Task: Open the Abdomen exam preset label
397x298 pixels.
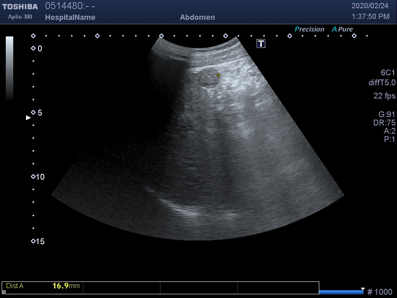Action: click(x=197, y=17)
